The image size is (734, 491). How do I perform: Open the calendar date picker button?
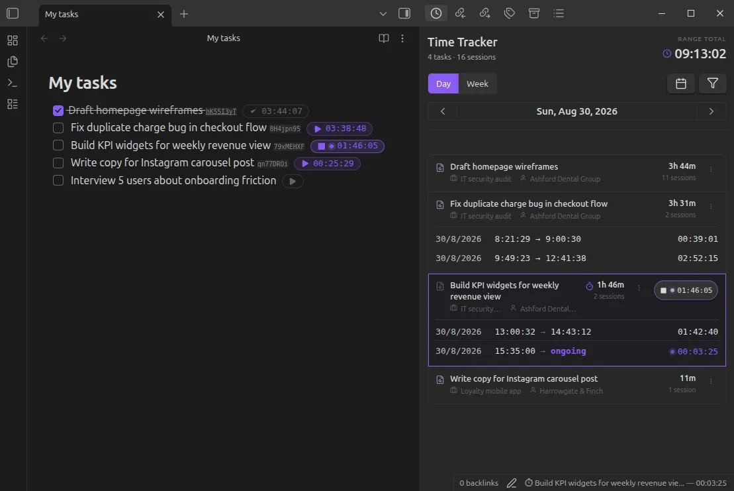(x=680, y=83)
